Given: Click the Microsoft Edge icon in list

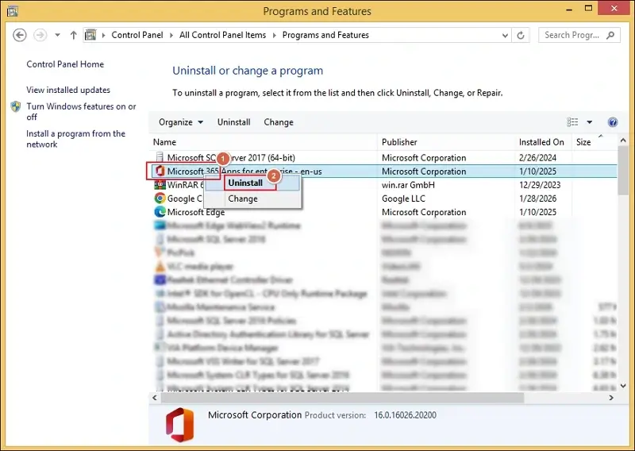Looking at the screenshot, I should (x=160, y=212).
